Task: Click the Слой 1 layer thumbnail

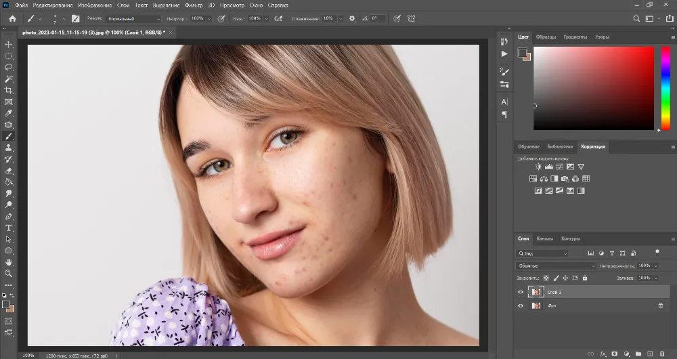Action: [x=536, y=292]
